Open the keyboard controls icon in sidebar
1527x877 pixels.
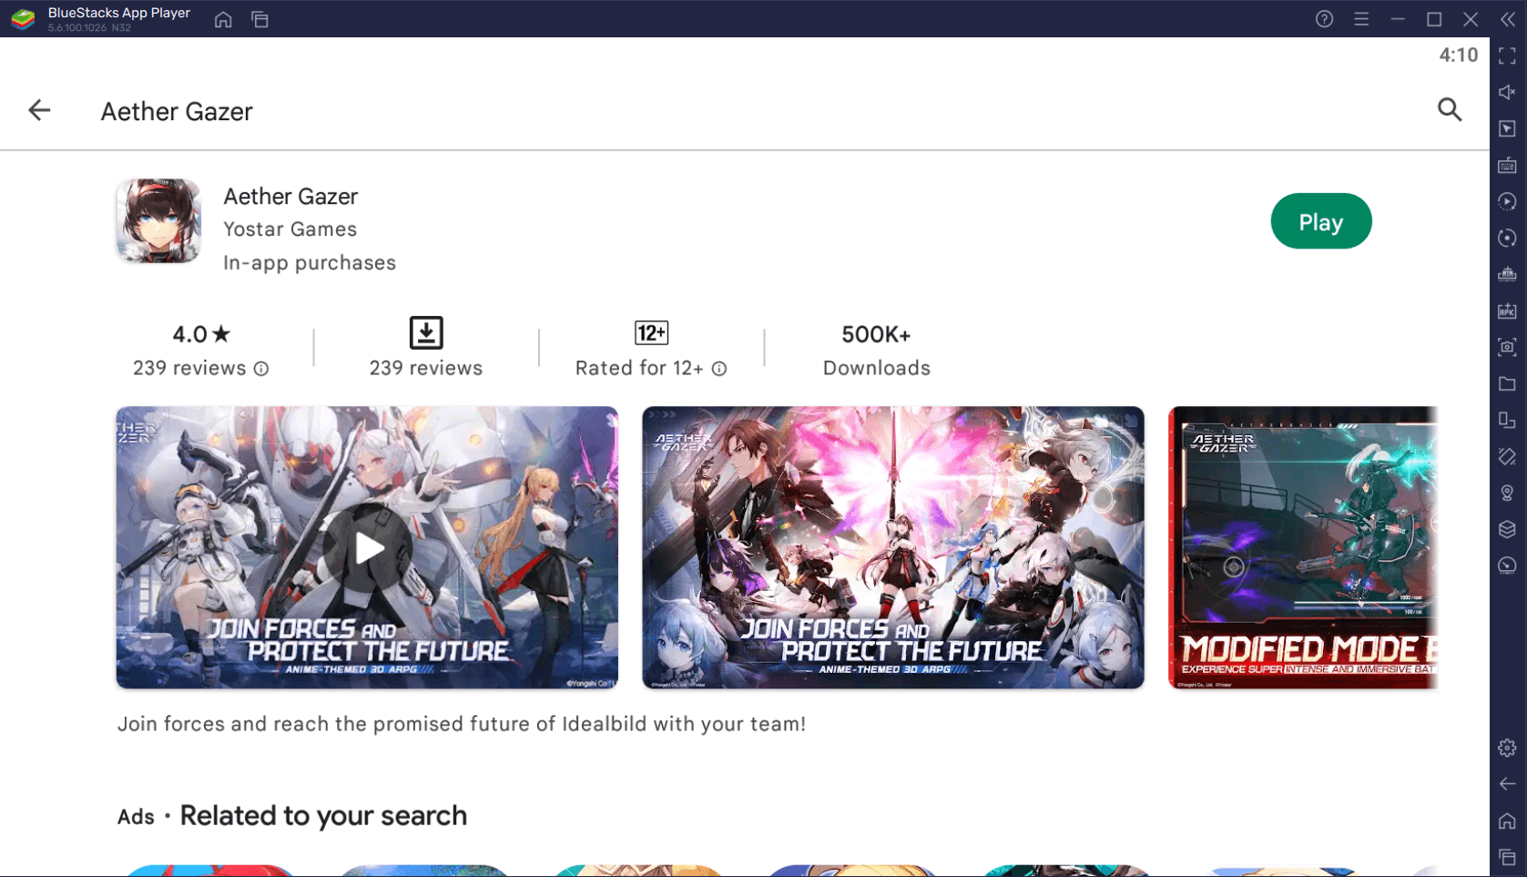pyautogui.click(x=1507, y=166)
